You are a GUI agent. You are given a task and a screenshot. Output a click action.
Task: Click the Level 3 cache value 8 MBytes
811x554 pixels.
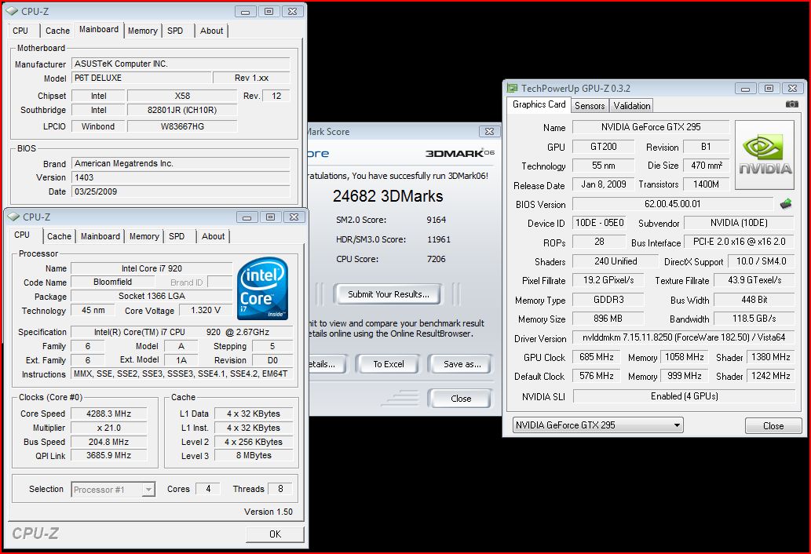click(x=254, y=455)
